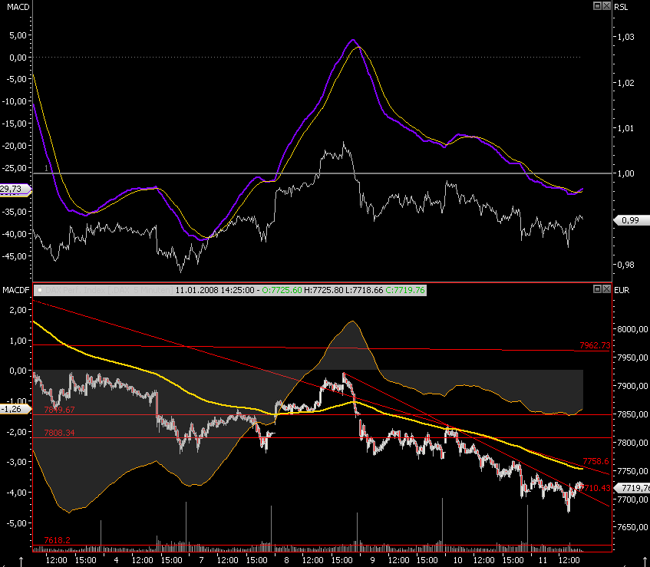
Task: Click the up arrow at bottom-left corner
Action: (x=20, y=562)
